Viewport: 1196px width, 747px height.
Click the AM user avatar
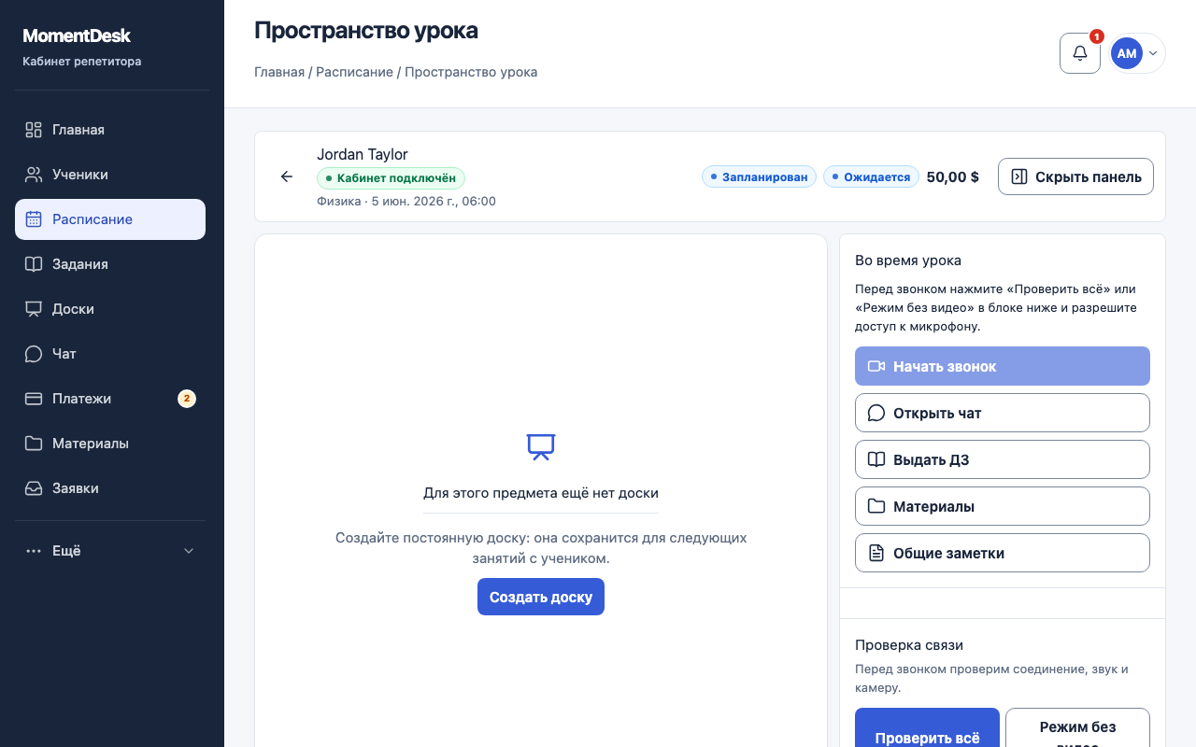coord(1127,53)
